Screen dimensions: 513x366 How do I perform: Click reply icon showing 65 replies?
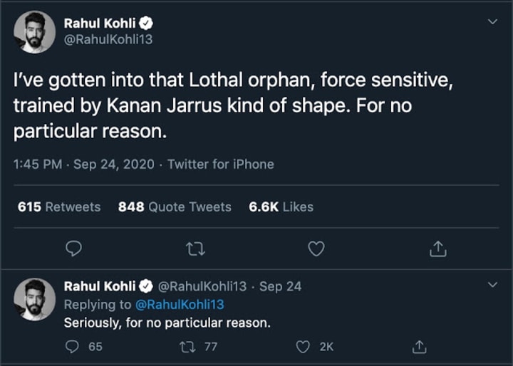73,347
